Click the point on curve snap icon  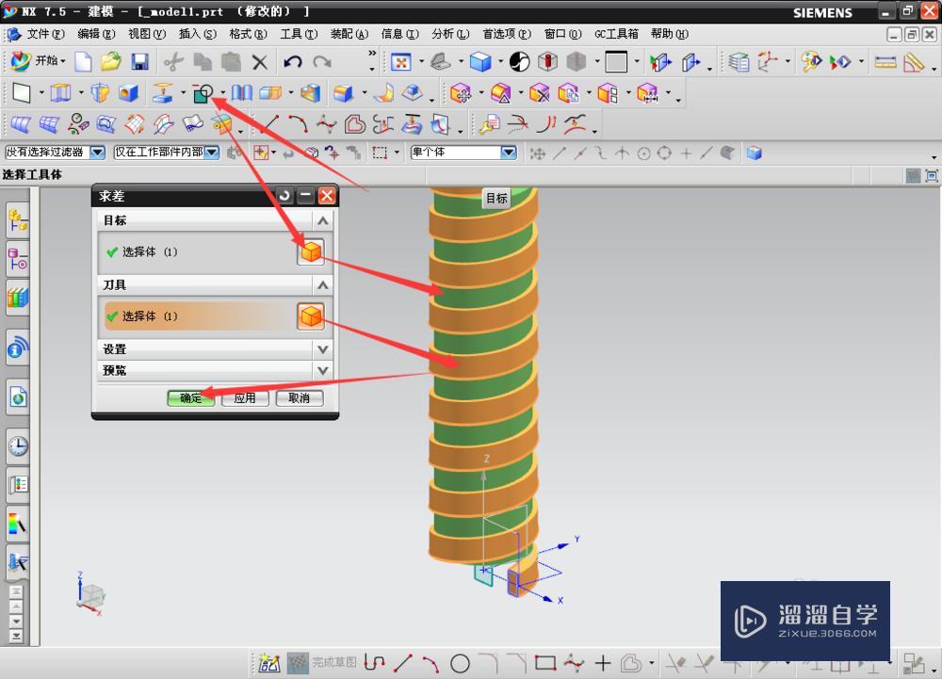pyautogui.click(x=706, y=154)
